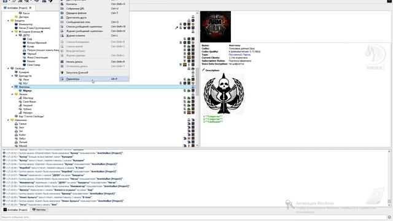Select user Чёрный in ДЕПО
This screenshot has height=221, width=393.
pos(31,54)
